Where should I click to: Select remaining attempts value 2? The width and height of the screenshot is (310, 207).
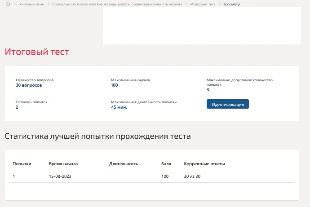(x=17, y=107)
